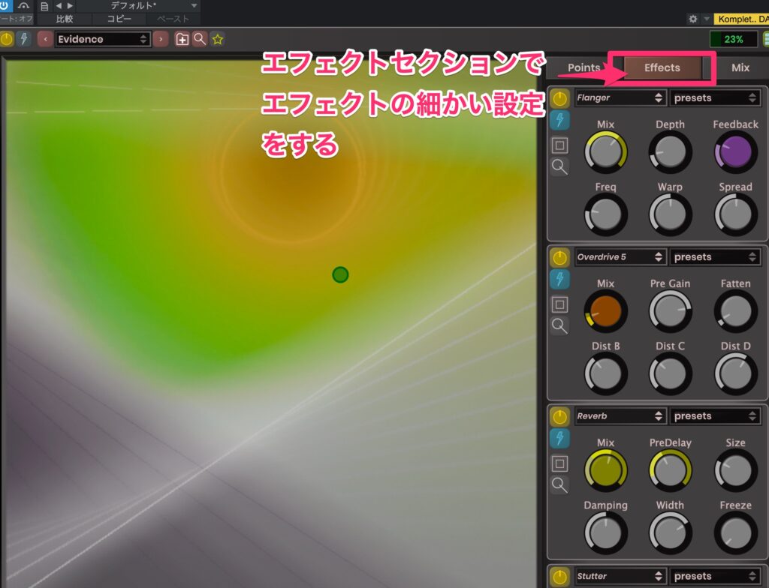
Task: Open the presets dropdown for Overdrive 5
Action: [715, 257]
